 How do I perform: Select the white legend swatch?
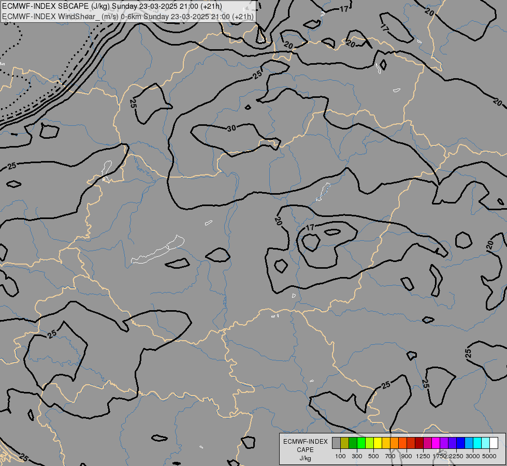[x=494, y=443]
